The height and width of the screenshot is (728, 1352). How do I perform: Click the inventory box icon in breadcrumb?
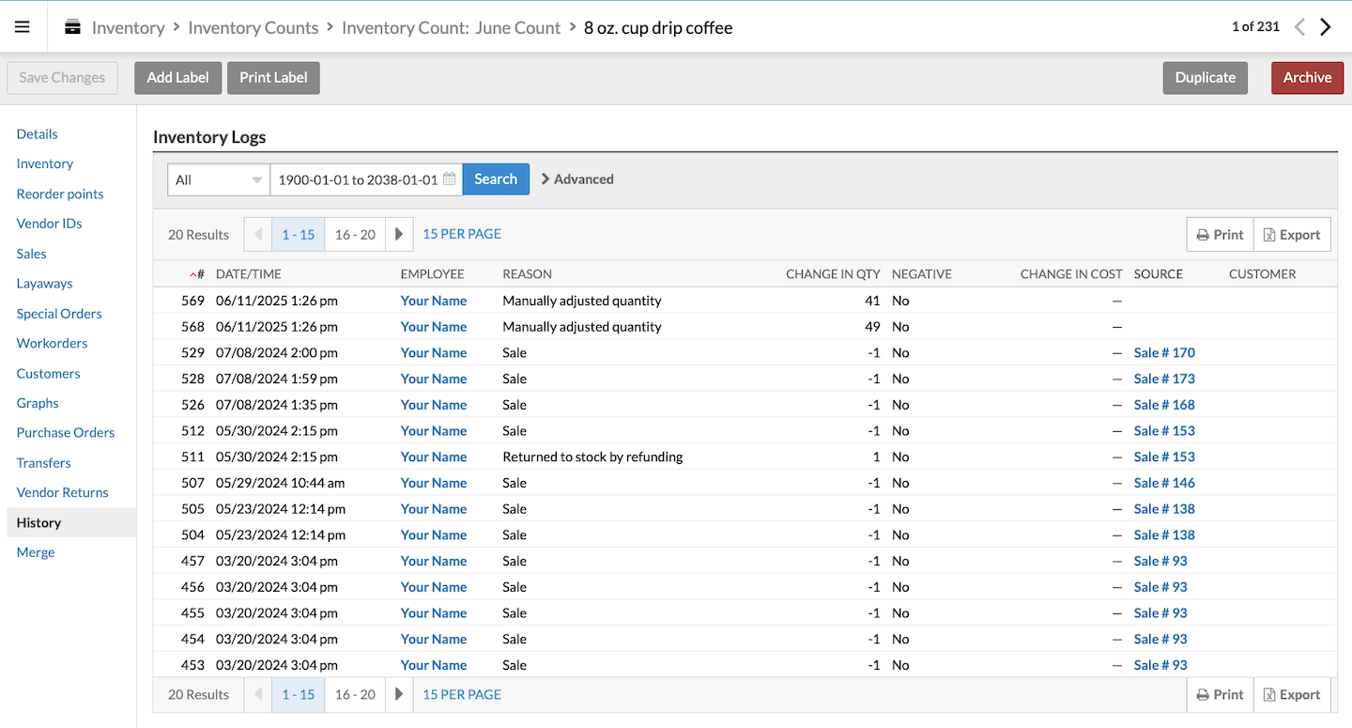[x=72, y=27]
